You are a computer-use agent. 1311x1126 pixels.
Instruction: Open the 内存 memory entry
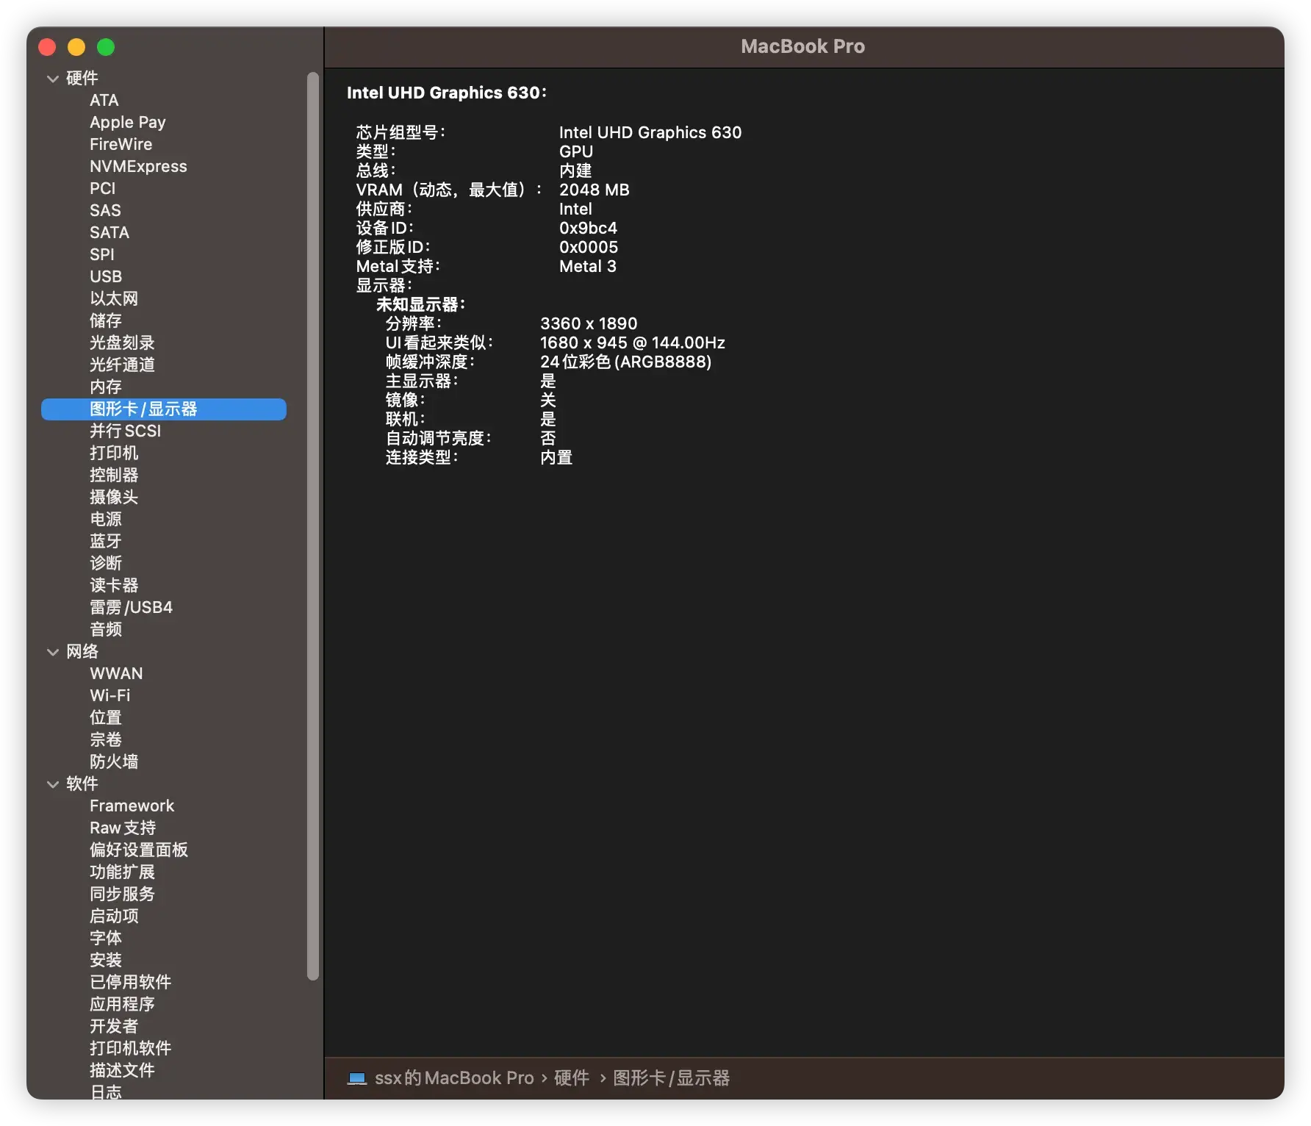click(x=106, y=387)
